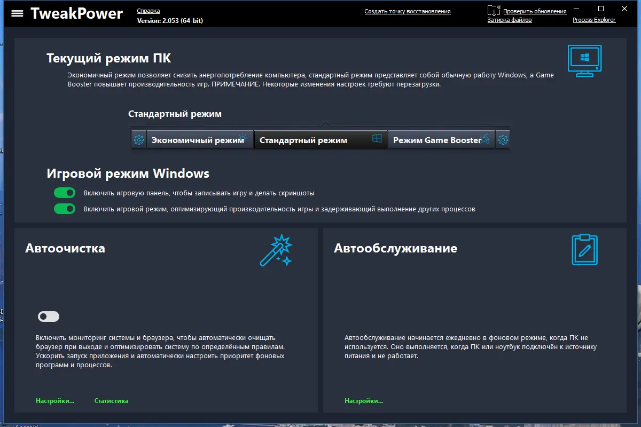Open the hamburger menu beside TweakPower
641x427 pixels.
click(x=17, y=13)
